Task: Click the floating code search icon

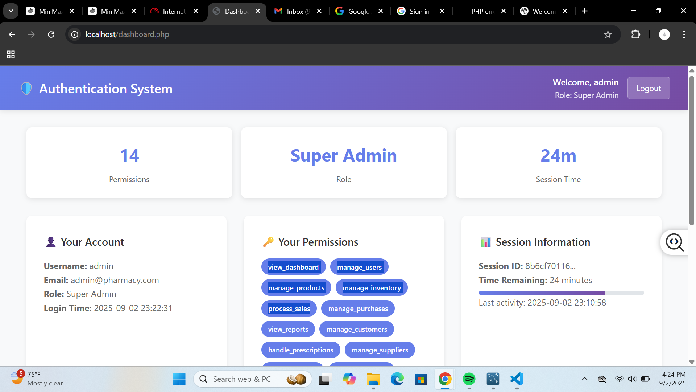Action: [674, 242]
